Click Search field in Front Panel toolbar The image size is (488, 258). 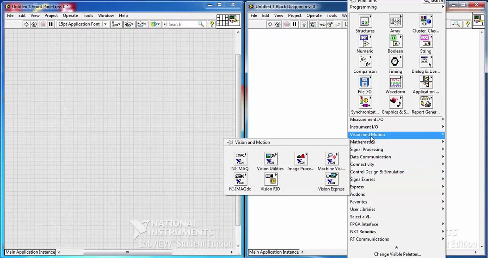(x=183, y=24)
